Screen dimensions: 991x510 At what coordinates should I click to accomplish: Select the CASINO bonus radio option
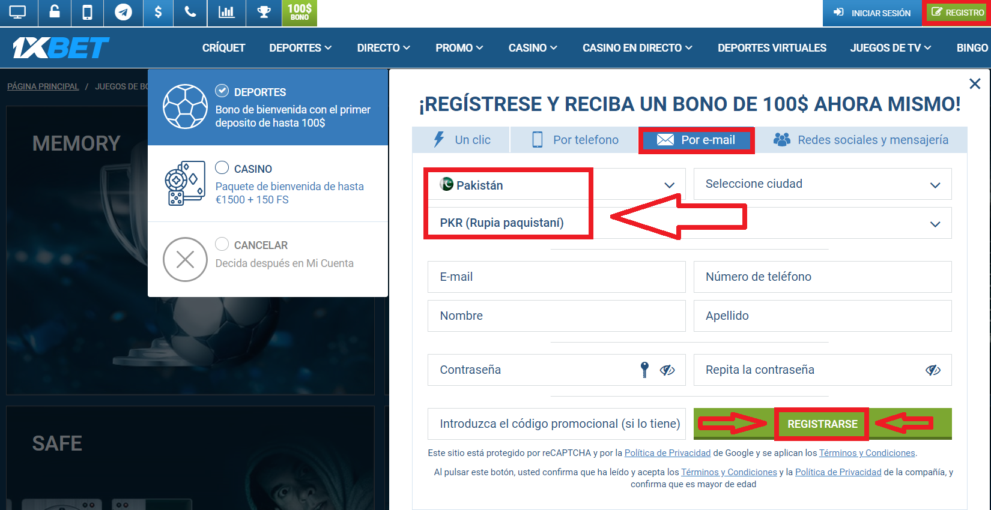pyautogui.click(x=222, y=167)
